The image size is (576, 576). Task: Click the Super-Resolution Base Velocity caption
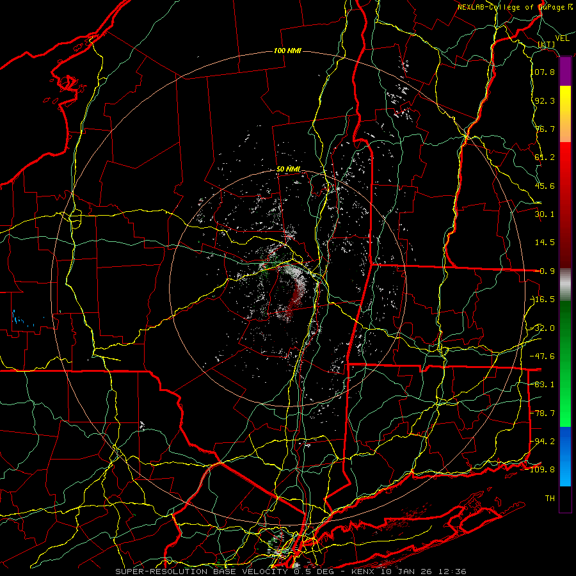291,572
